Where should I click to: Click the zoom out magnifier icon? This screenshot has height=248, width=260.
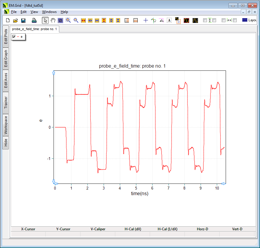(x=76, y=20)
